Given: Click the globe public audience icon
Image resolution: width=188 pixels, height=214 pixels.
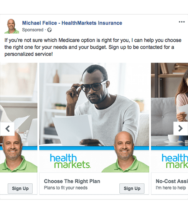Looking at the screenshot, I should tap(49, 30).
